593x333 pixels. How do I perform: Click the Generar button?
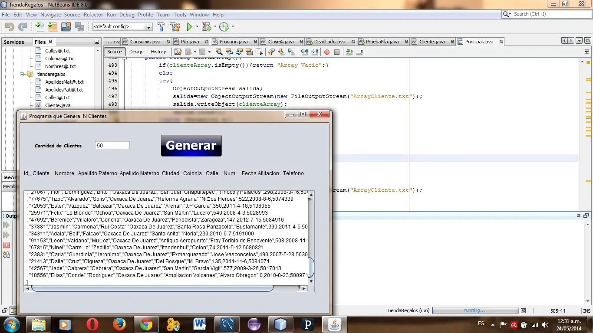(191, 146)
